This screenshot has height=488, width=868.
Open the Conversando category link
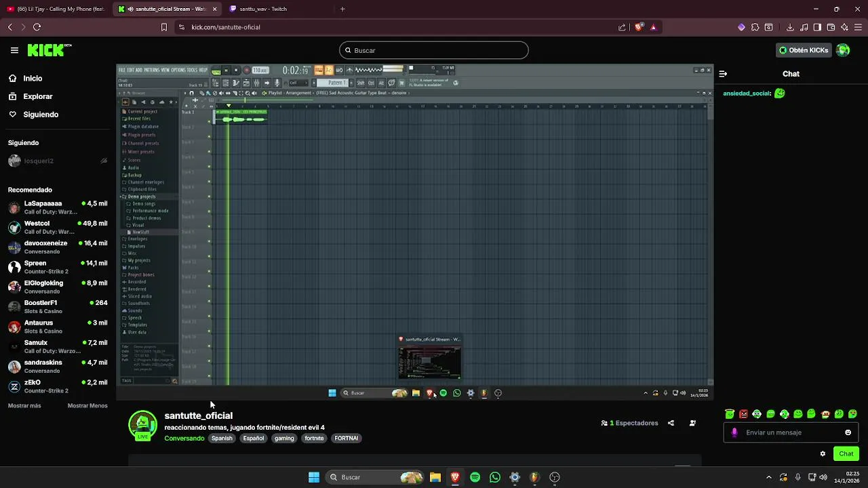pos(184,439)
